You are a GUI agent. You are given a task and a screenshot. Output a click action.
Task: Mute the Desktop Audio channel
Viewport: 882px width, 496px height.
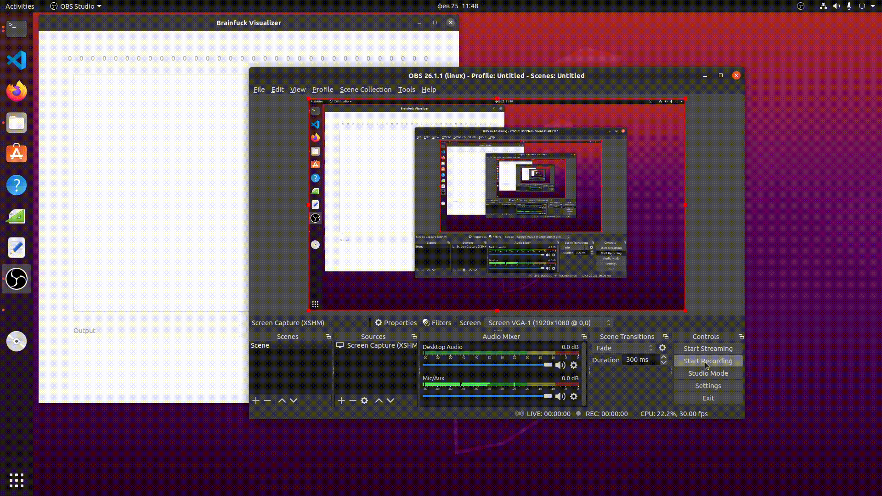[560, 365]
